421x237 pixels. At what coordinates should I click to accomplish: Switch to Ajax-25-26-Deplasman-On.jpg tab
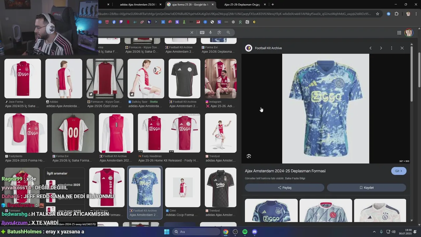(242, 5)
